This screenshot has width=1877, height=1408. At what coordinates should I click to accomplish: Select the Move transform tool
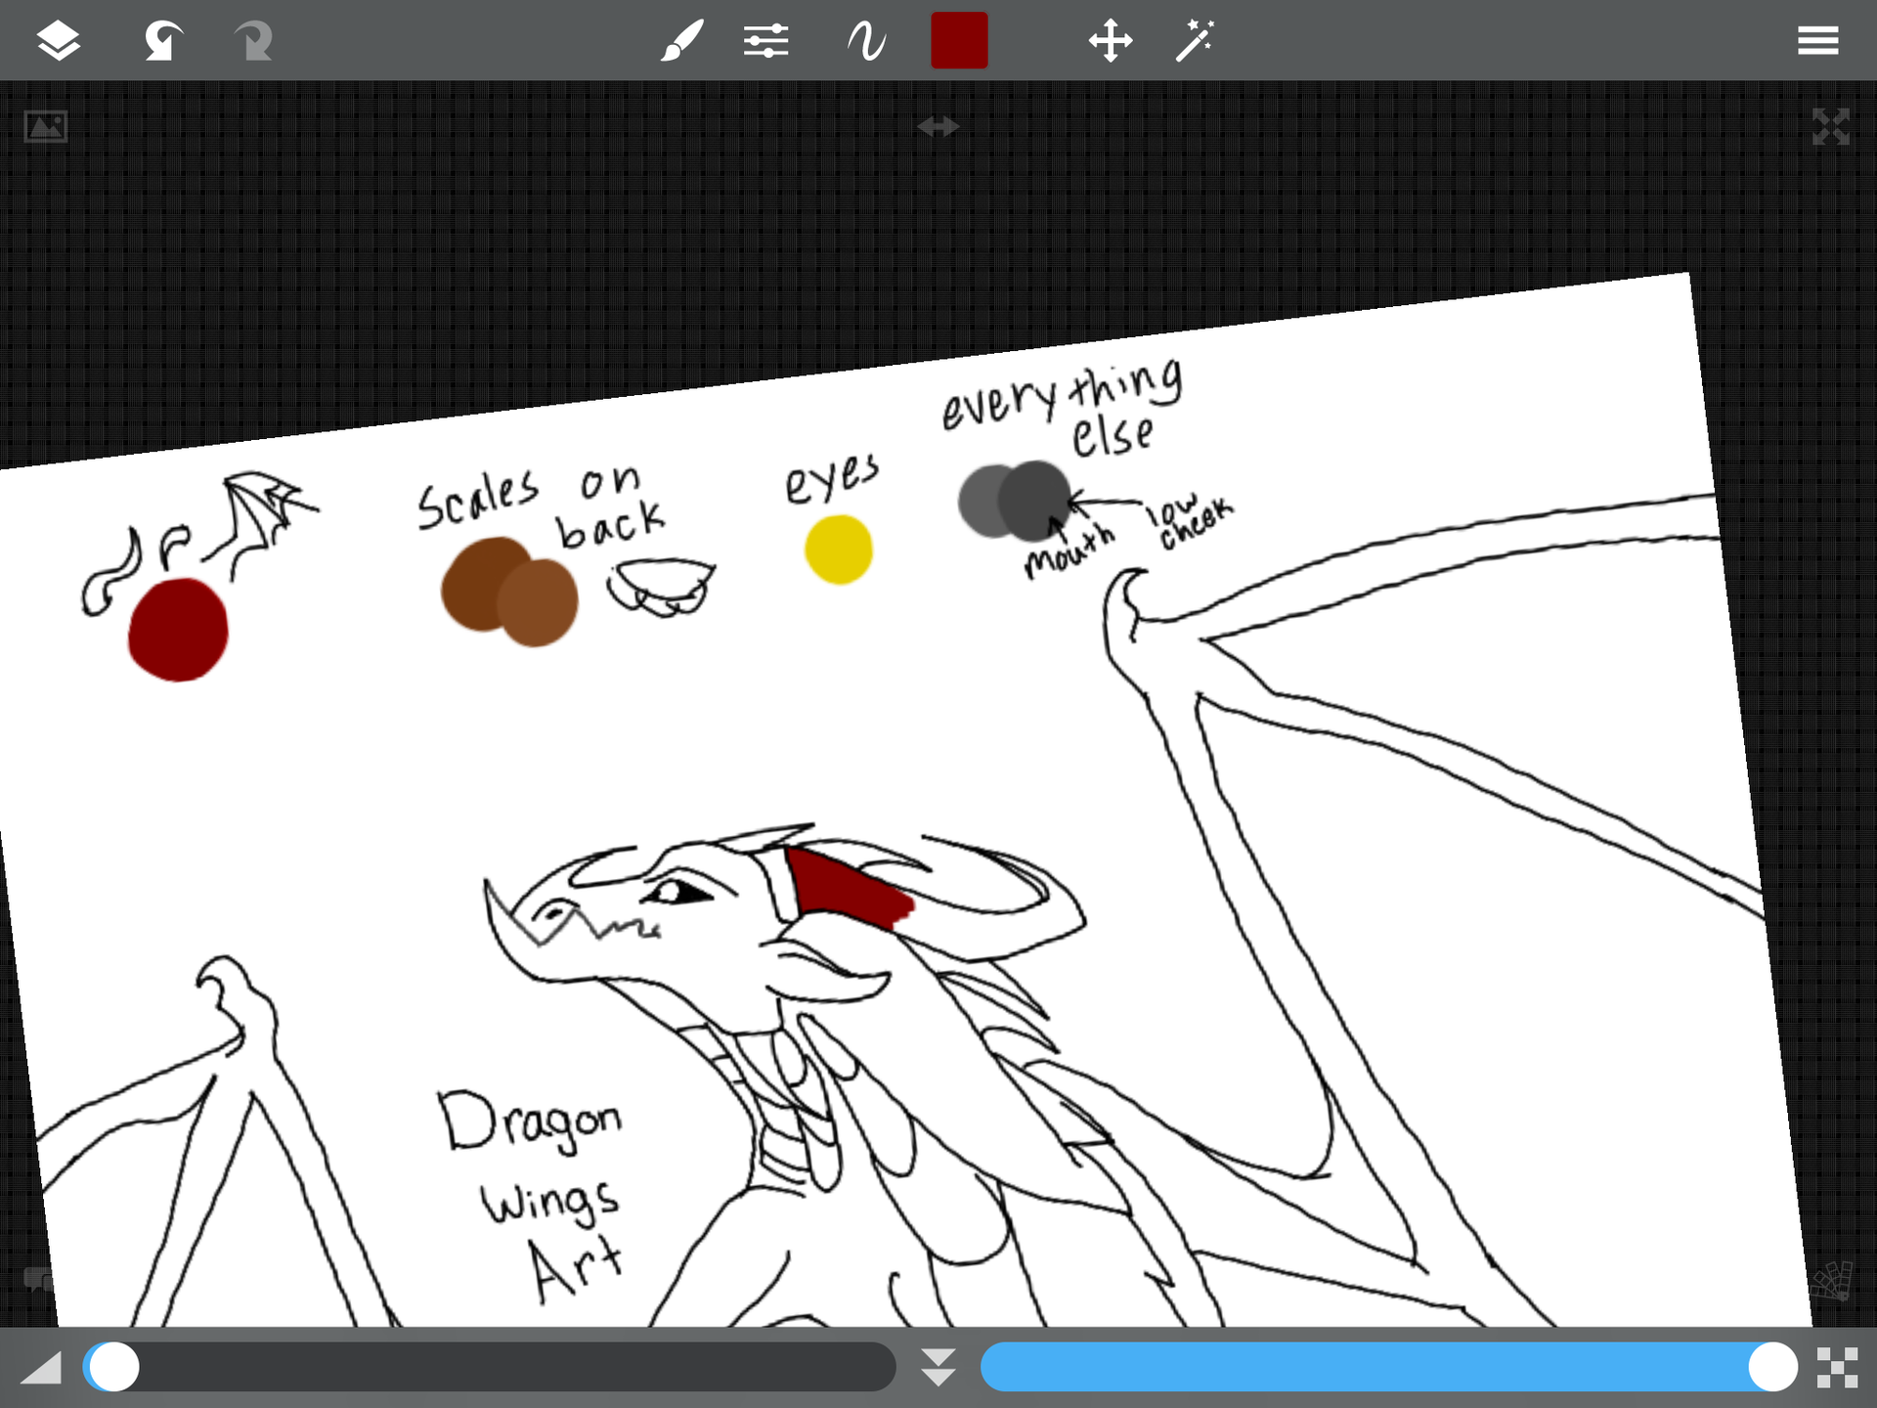(1111, 41)
